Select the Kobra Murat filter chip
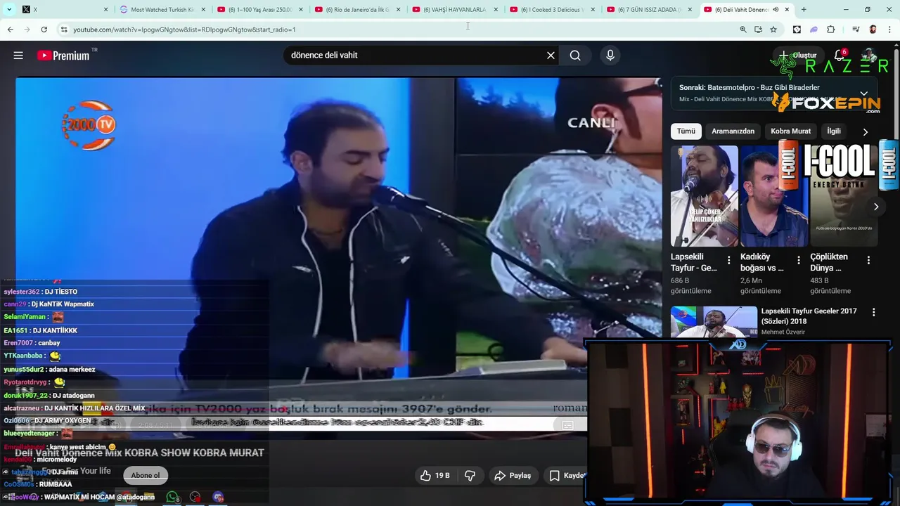The width and height of the screenshot is (900, 506). point(790,131)
